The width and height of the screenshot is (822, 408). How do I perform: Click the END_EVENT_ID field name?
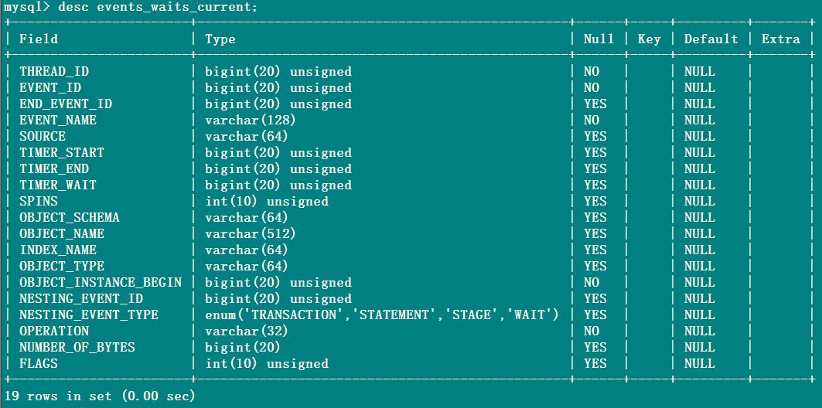[66, 104]
